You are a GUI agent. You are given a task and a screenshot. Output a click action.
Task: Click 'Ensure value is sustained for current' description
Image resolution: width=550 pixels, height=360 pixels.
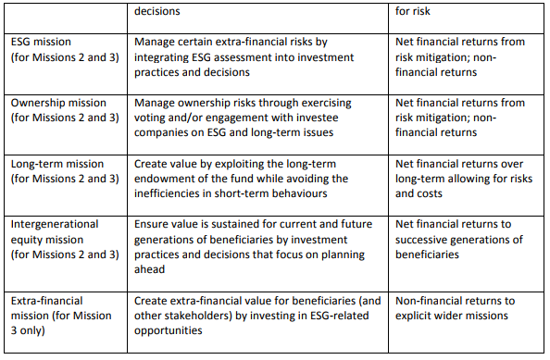tap(254, 224)
